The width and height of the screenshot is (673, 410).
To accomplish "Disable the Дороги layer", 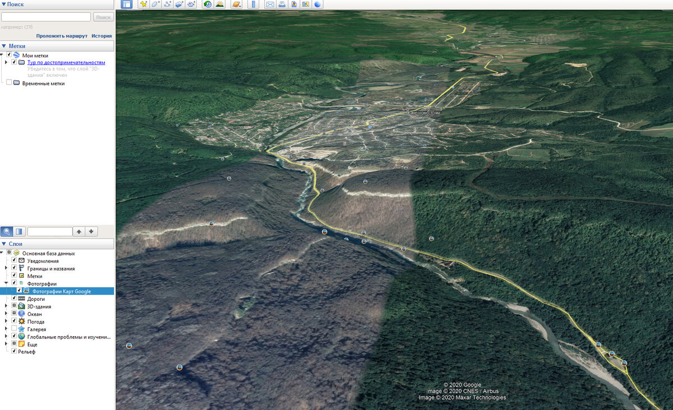I will (x=14, y=299).
